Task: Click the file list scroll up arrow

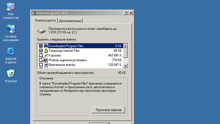Action: click(125, 46)
